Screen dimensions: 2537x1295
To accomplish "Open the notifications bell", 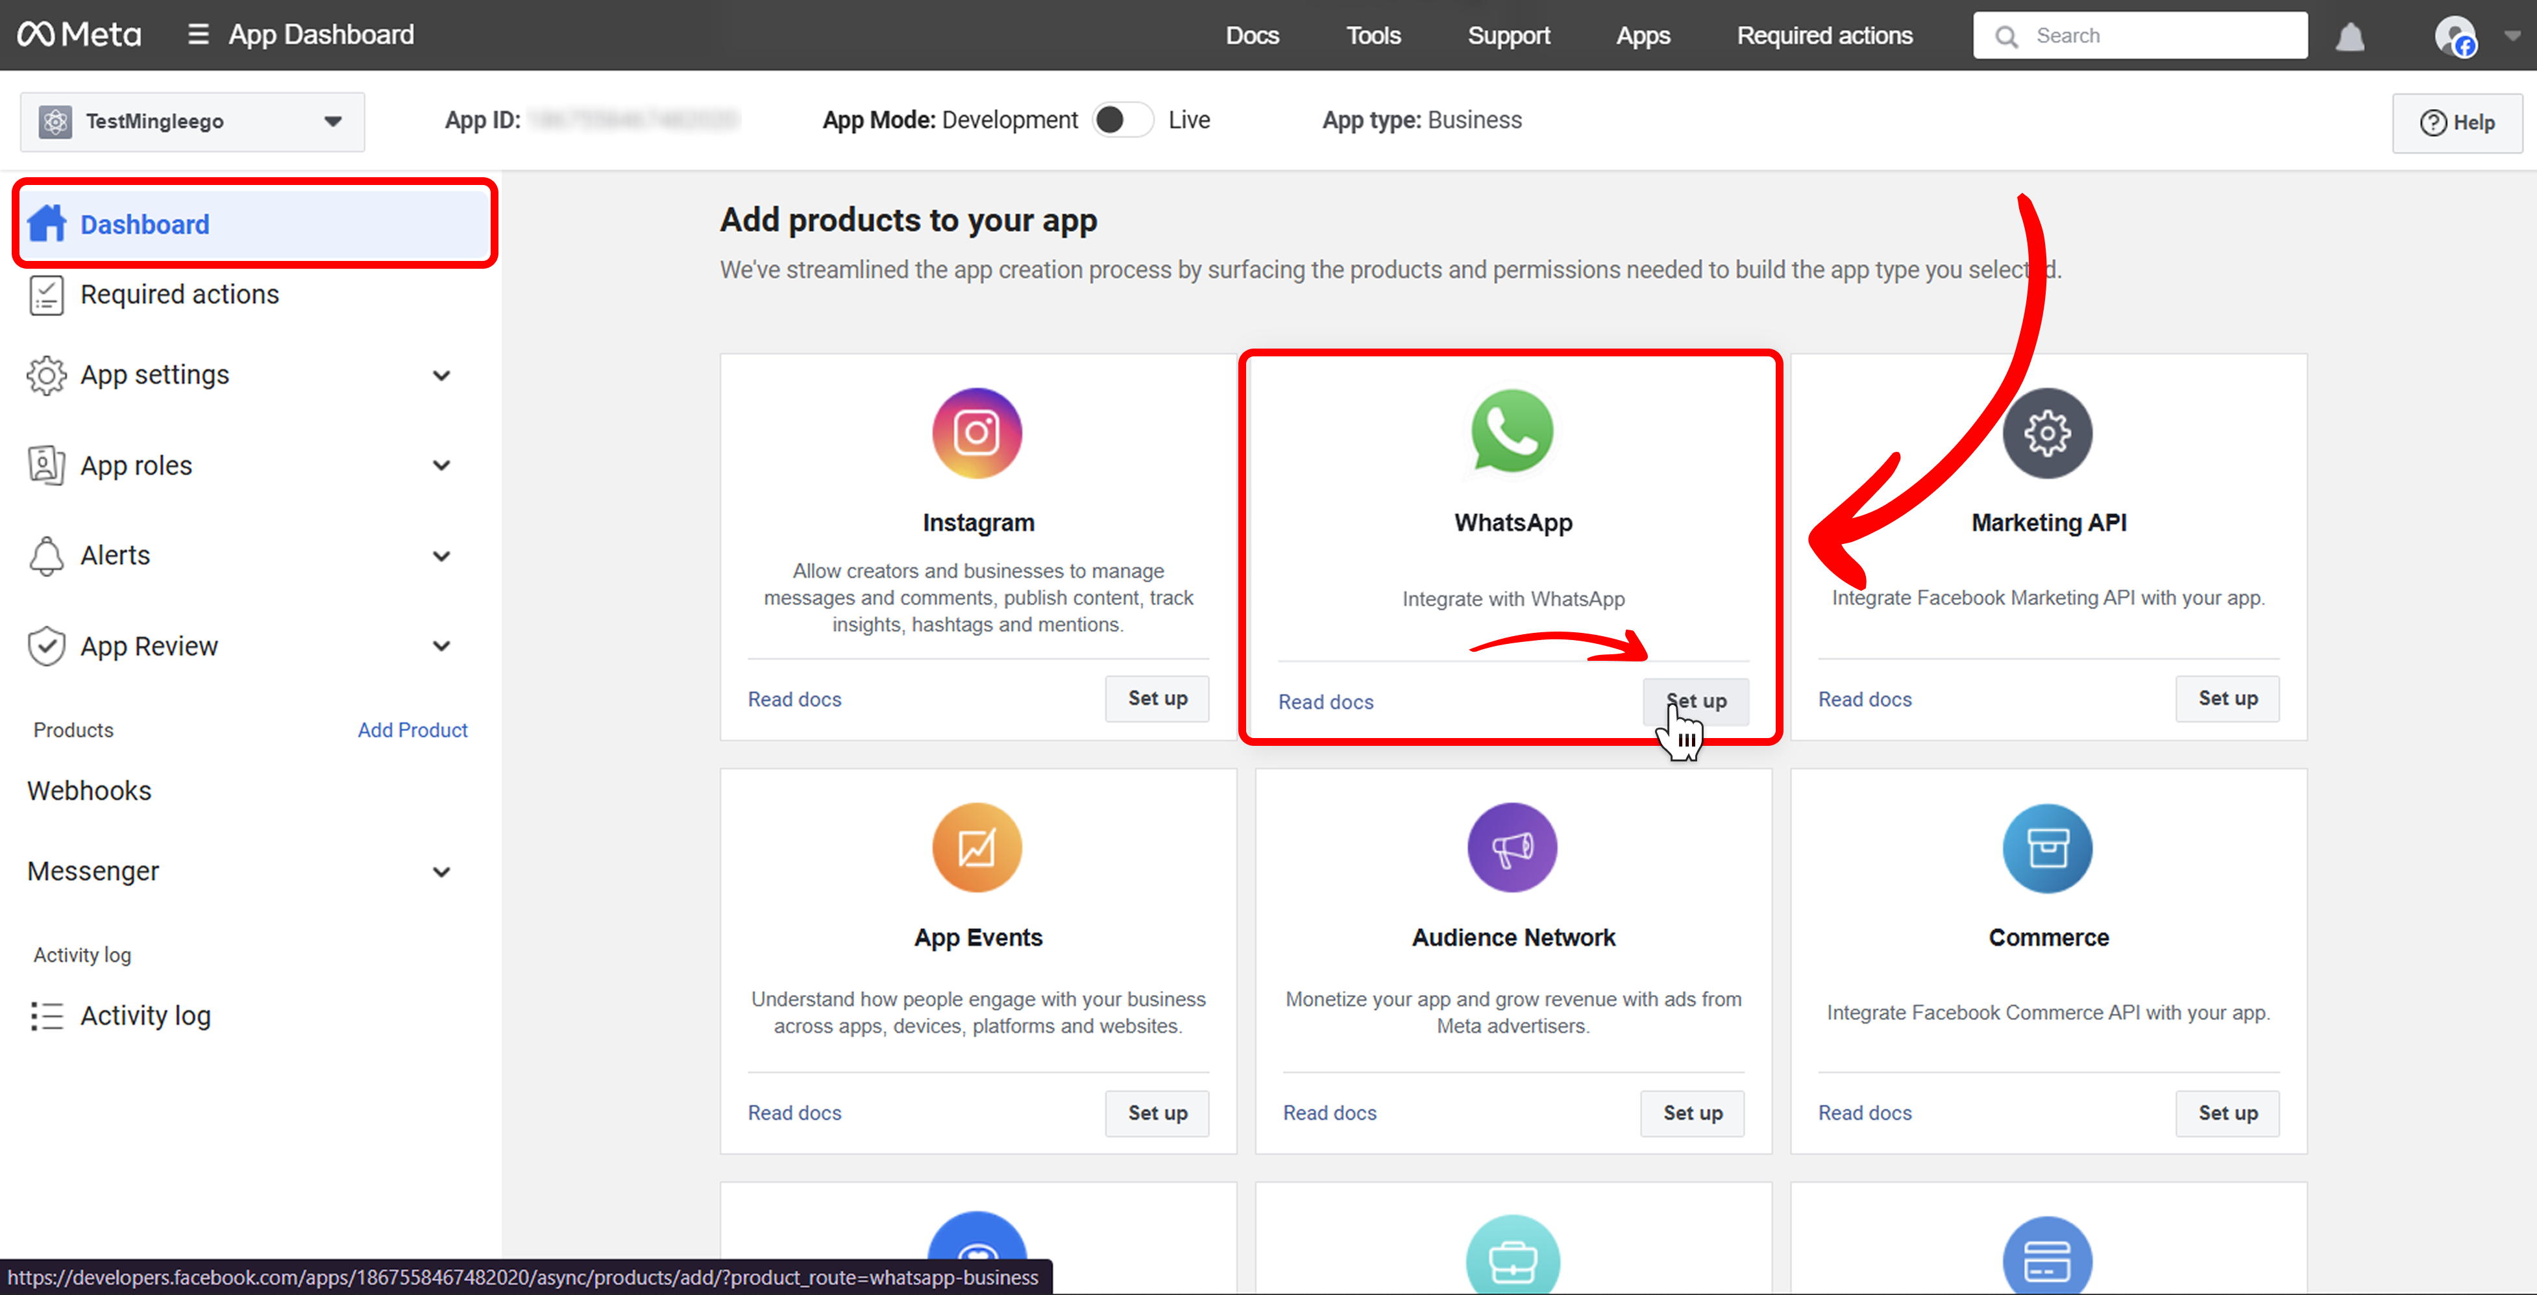I will (x=2350, y=36).
